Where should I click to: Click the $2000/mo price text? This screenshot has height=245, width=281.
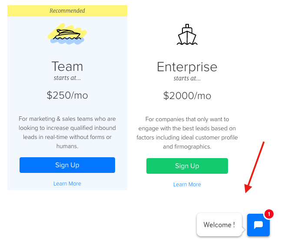point(187,96)
